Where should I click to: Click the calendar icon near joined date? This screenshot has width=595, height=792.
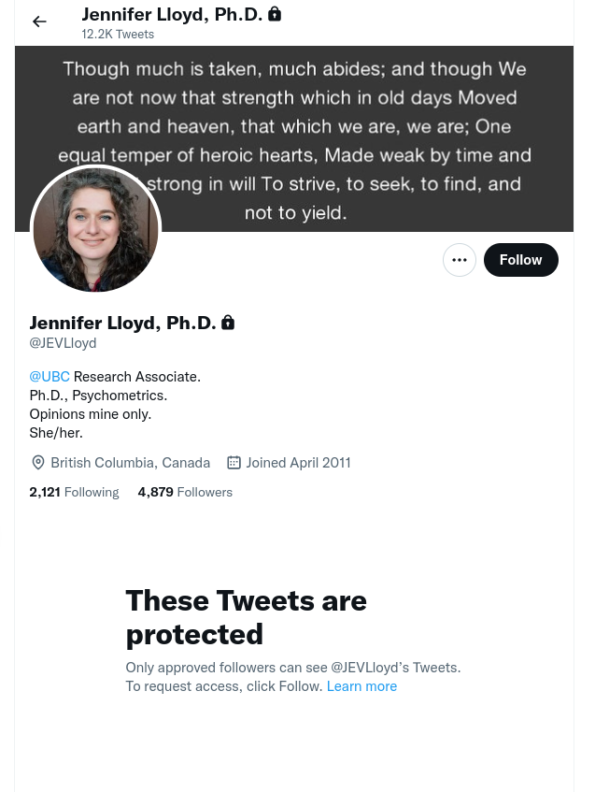tap(234, 463)
